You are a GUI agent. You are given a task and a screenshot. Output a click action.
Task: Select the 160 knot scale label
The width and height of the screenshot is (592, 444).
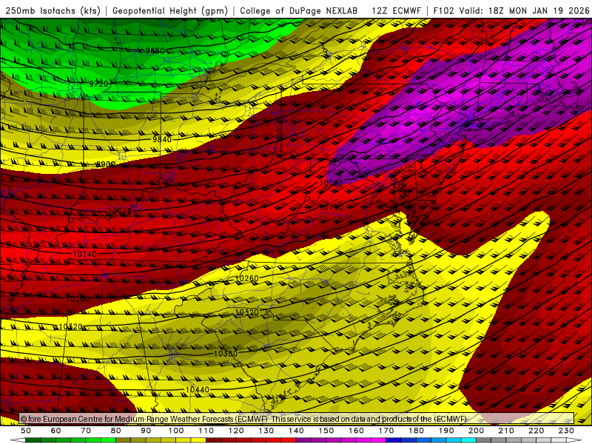point(356,431)
